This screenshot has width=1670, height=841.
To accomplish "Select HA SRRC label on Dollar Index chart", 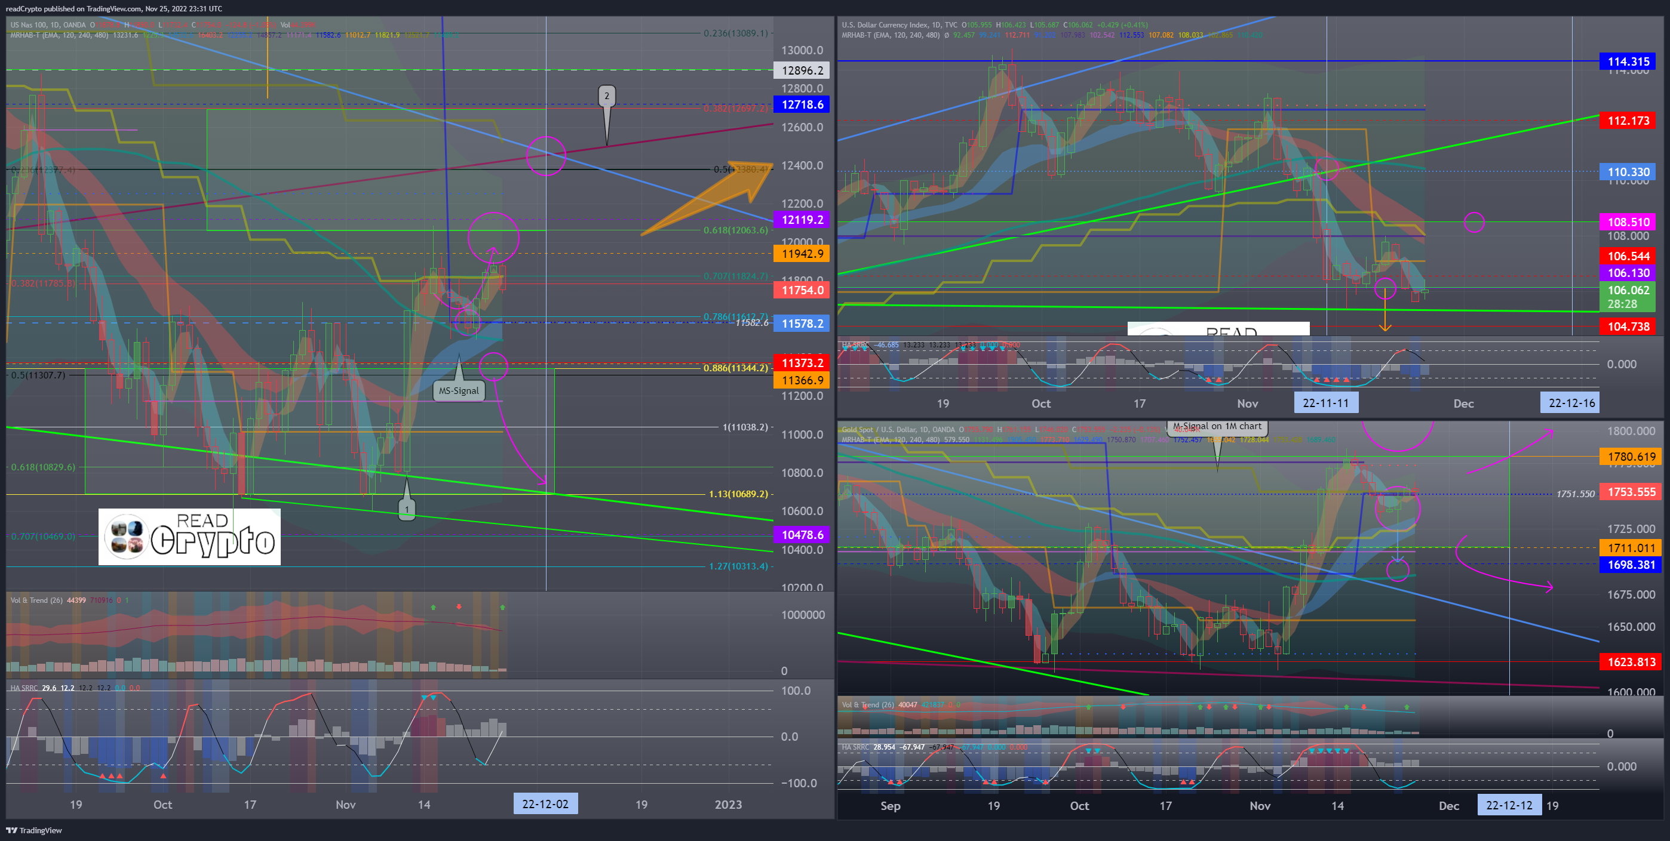I will [856, 344].
